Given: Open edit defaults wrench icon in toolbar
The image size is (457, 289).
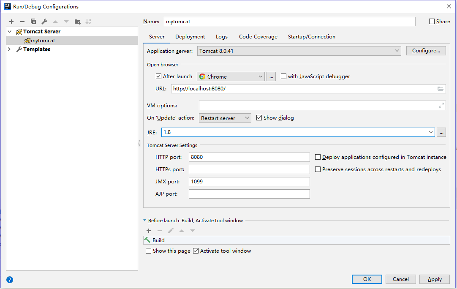Looking at the screenshot, I should coord(44,21).
